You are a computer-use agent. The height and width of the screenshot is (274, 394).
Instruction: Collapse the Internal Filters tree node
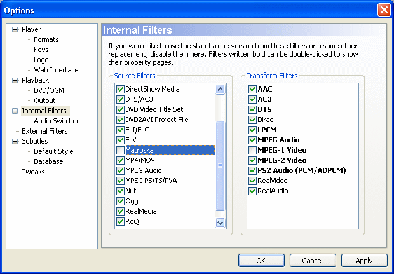15,111
